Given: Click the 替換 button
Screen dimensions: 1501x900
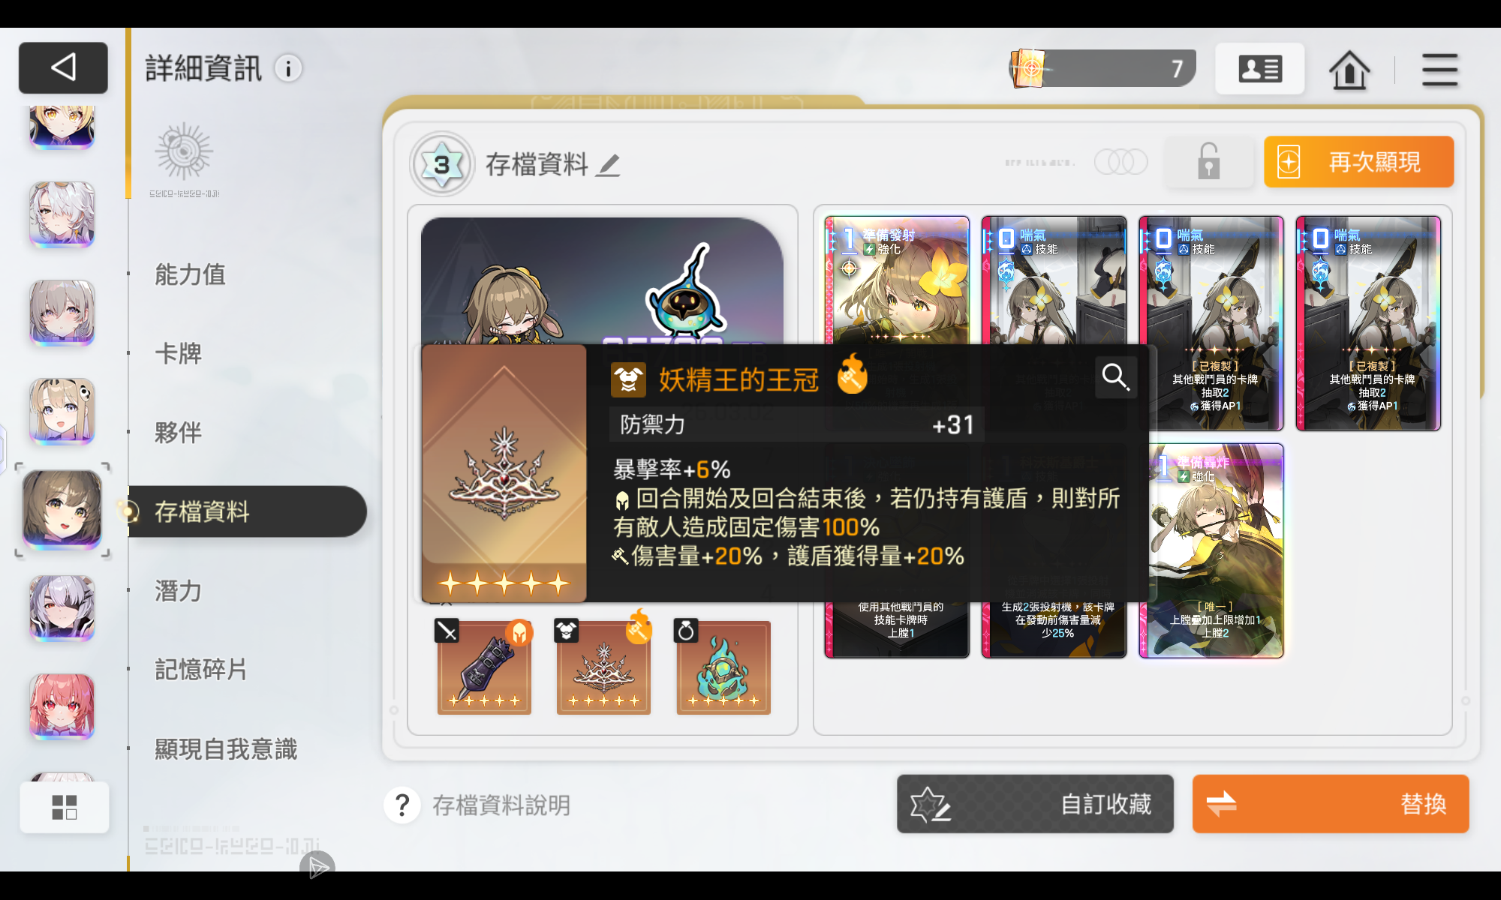Looking at the screenshot, I should [x=1331, y=804].
